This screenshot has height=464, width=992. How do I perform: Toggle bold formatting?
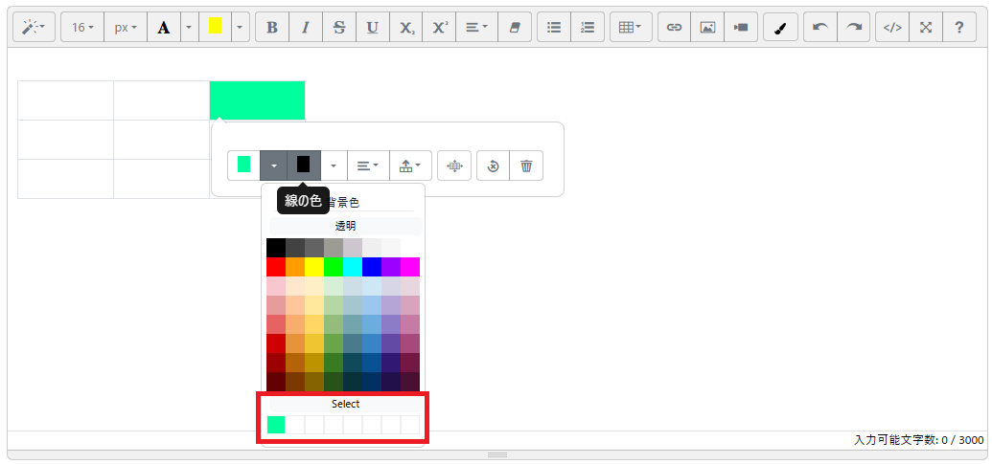[x=272, y=28]
